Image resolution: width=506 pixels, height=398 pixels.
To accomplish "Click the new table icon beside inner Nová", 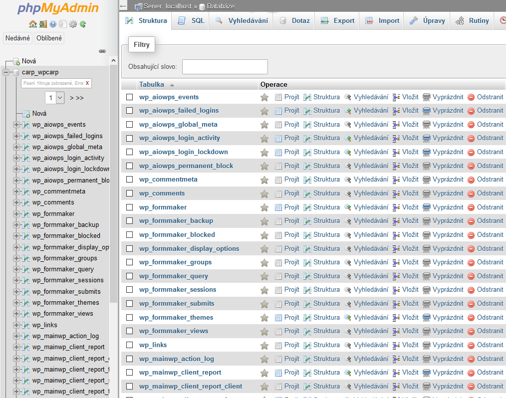I will (x=26, y=114).
